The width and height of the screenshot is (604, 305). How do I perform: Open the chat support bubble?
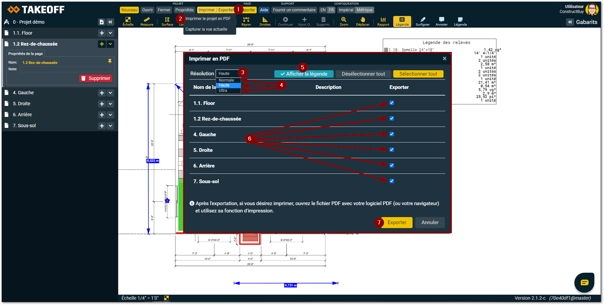(x=584, y=282)
